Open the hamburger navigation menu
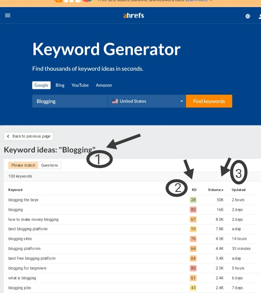The height and width of the screenshot is (293, 261). click(7, 15)
